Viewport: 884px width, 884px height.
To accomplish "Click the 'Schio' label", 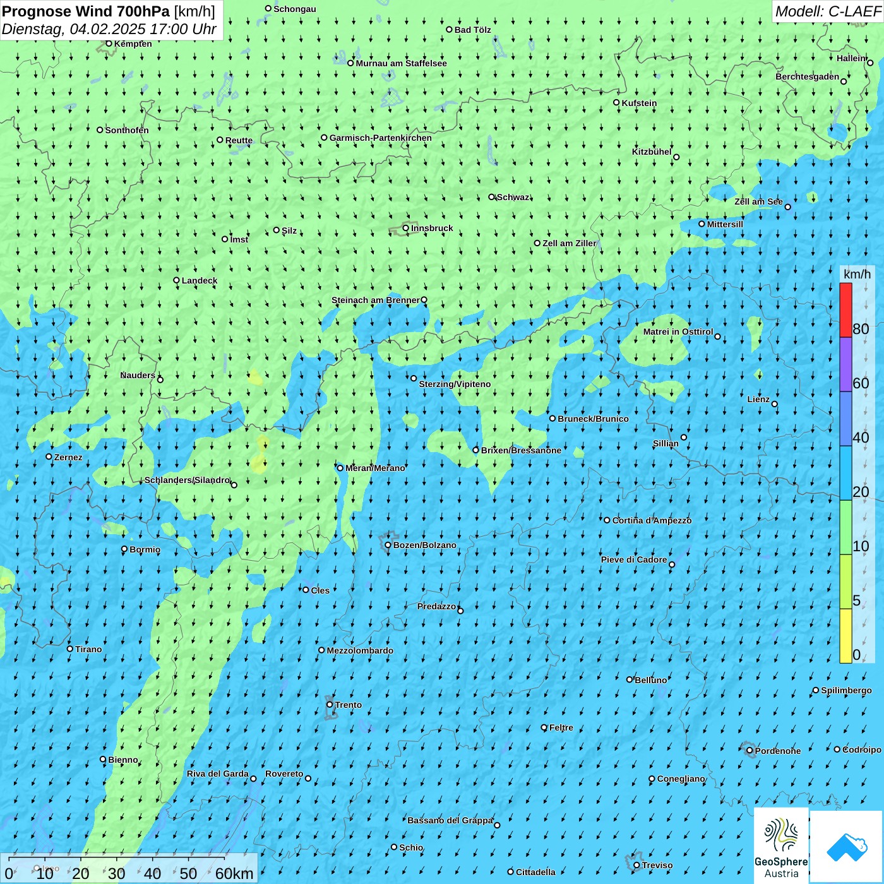I will click(x=411, y=847).
